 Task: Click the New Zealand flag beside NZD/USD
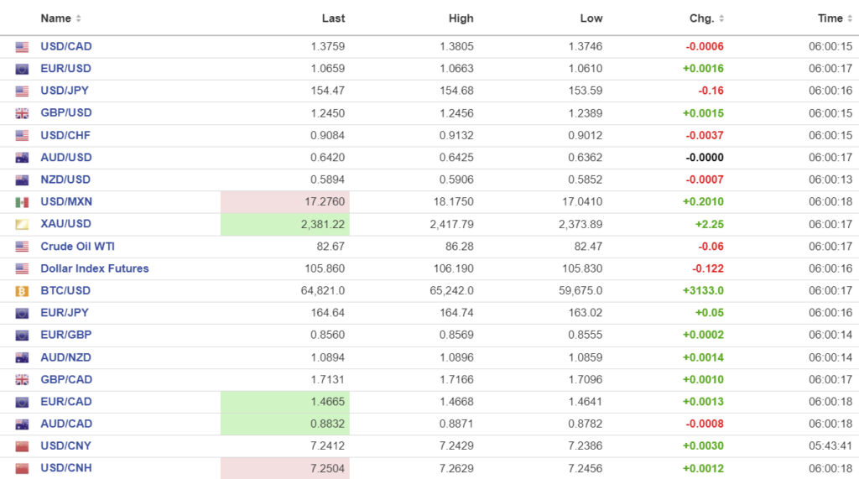coord(22,180)
